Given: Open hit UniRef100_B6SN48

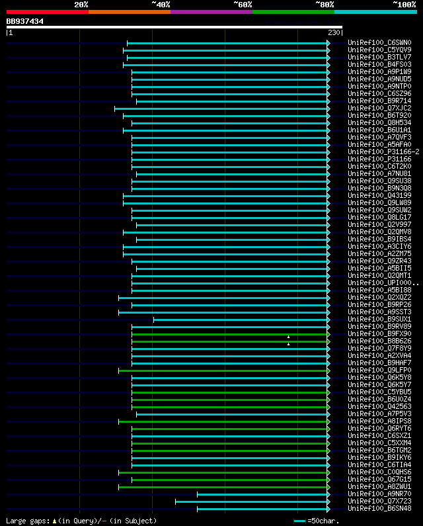Looking at the screenshot, I should pyautogui.click(x=379, y=509).
